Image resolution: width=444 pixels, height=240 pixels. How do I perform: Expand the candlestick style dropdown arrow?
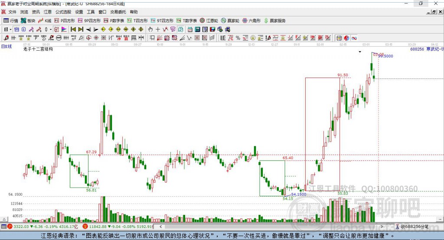51,29
